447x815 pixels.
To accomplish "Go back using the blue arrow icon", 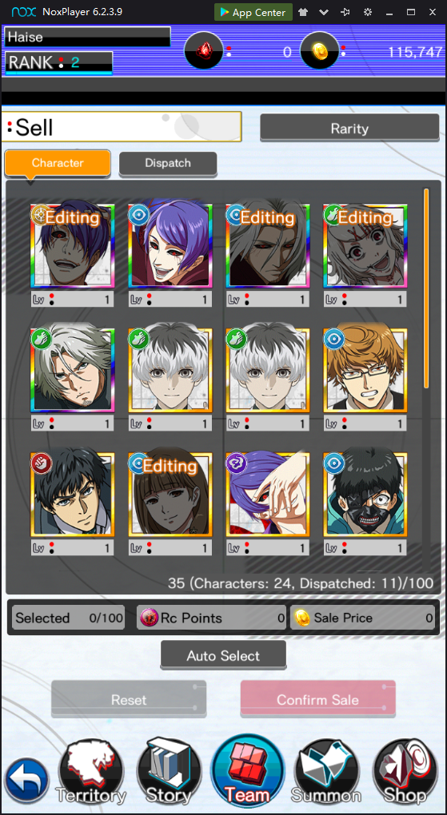I will point(27,781).
